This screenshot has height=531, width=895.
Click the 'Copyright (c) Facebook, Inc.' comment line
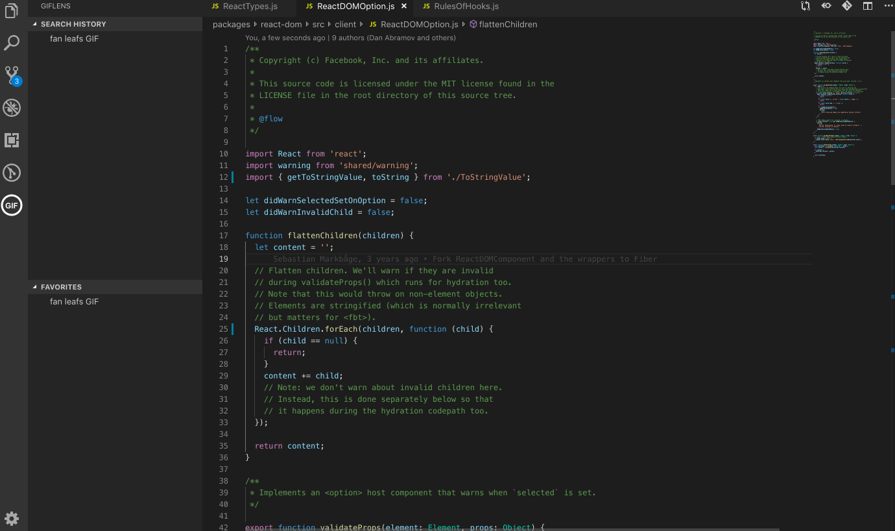coord(366,60)
